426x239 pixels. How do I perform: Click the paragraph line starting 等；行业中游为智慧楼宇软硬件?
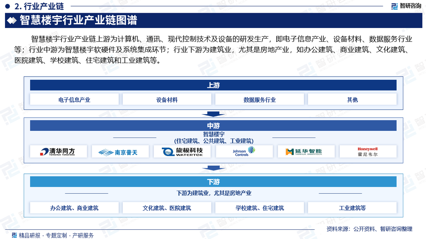coord(213,50)
